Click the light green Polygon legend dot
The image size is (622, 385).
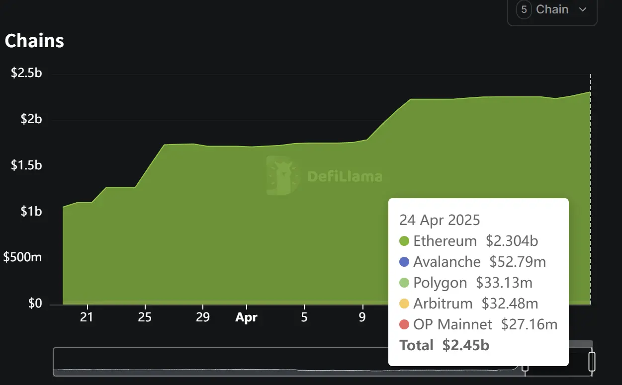(404, 283)
